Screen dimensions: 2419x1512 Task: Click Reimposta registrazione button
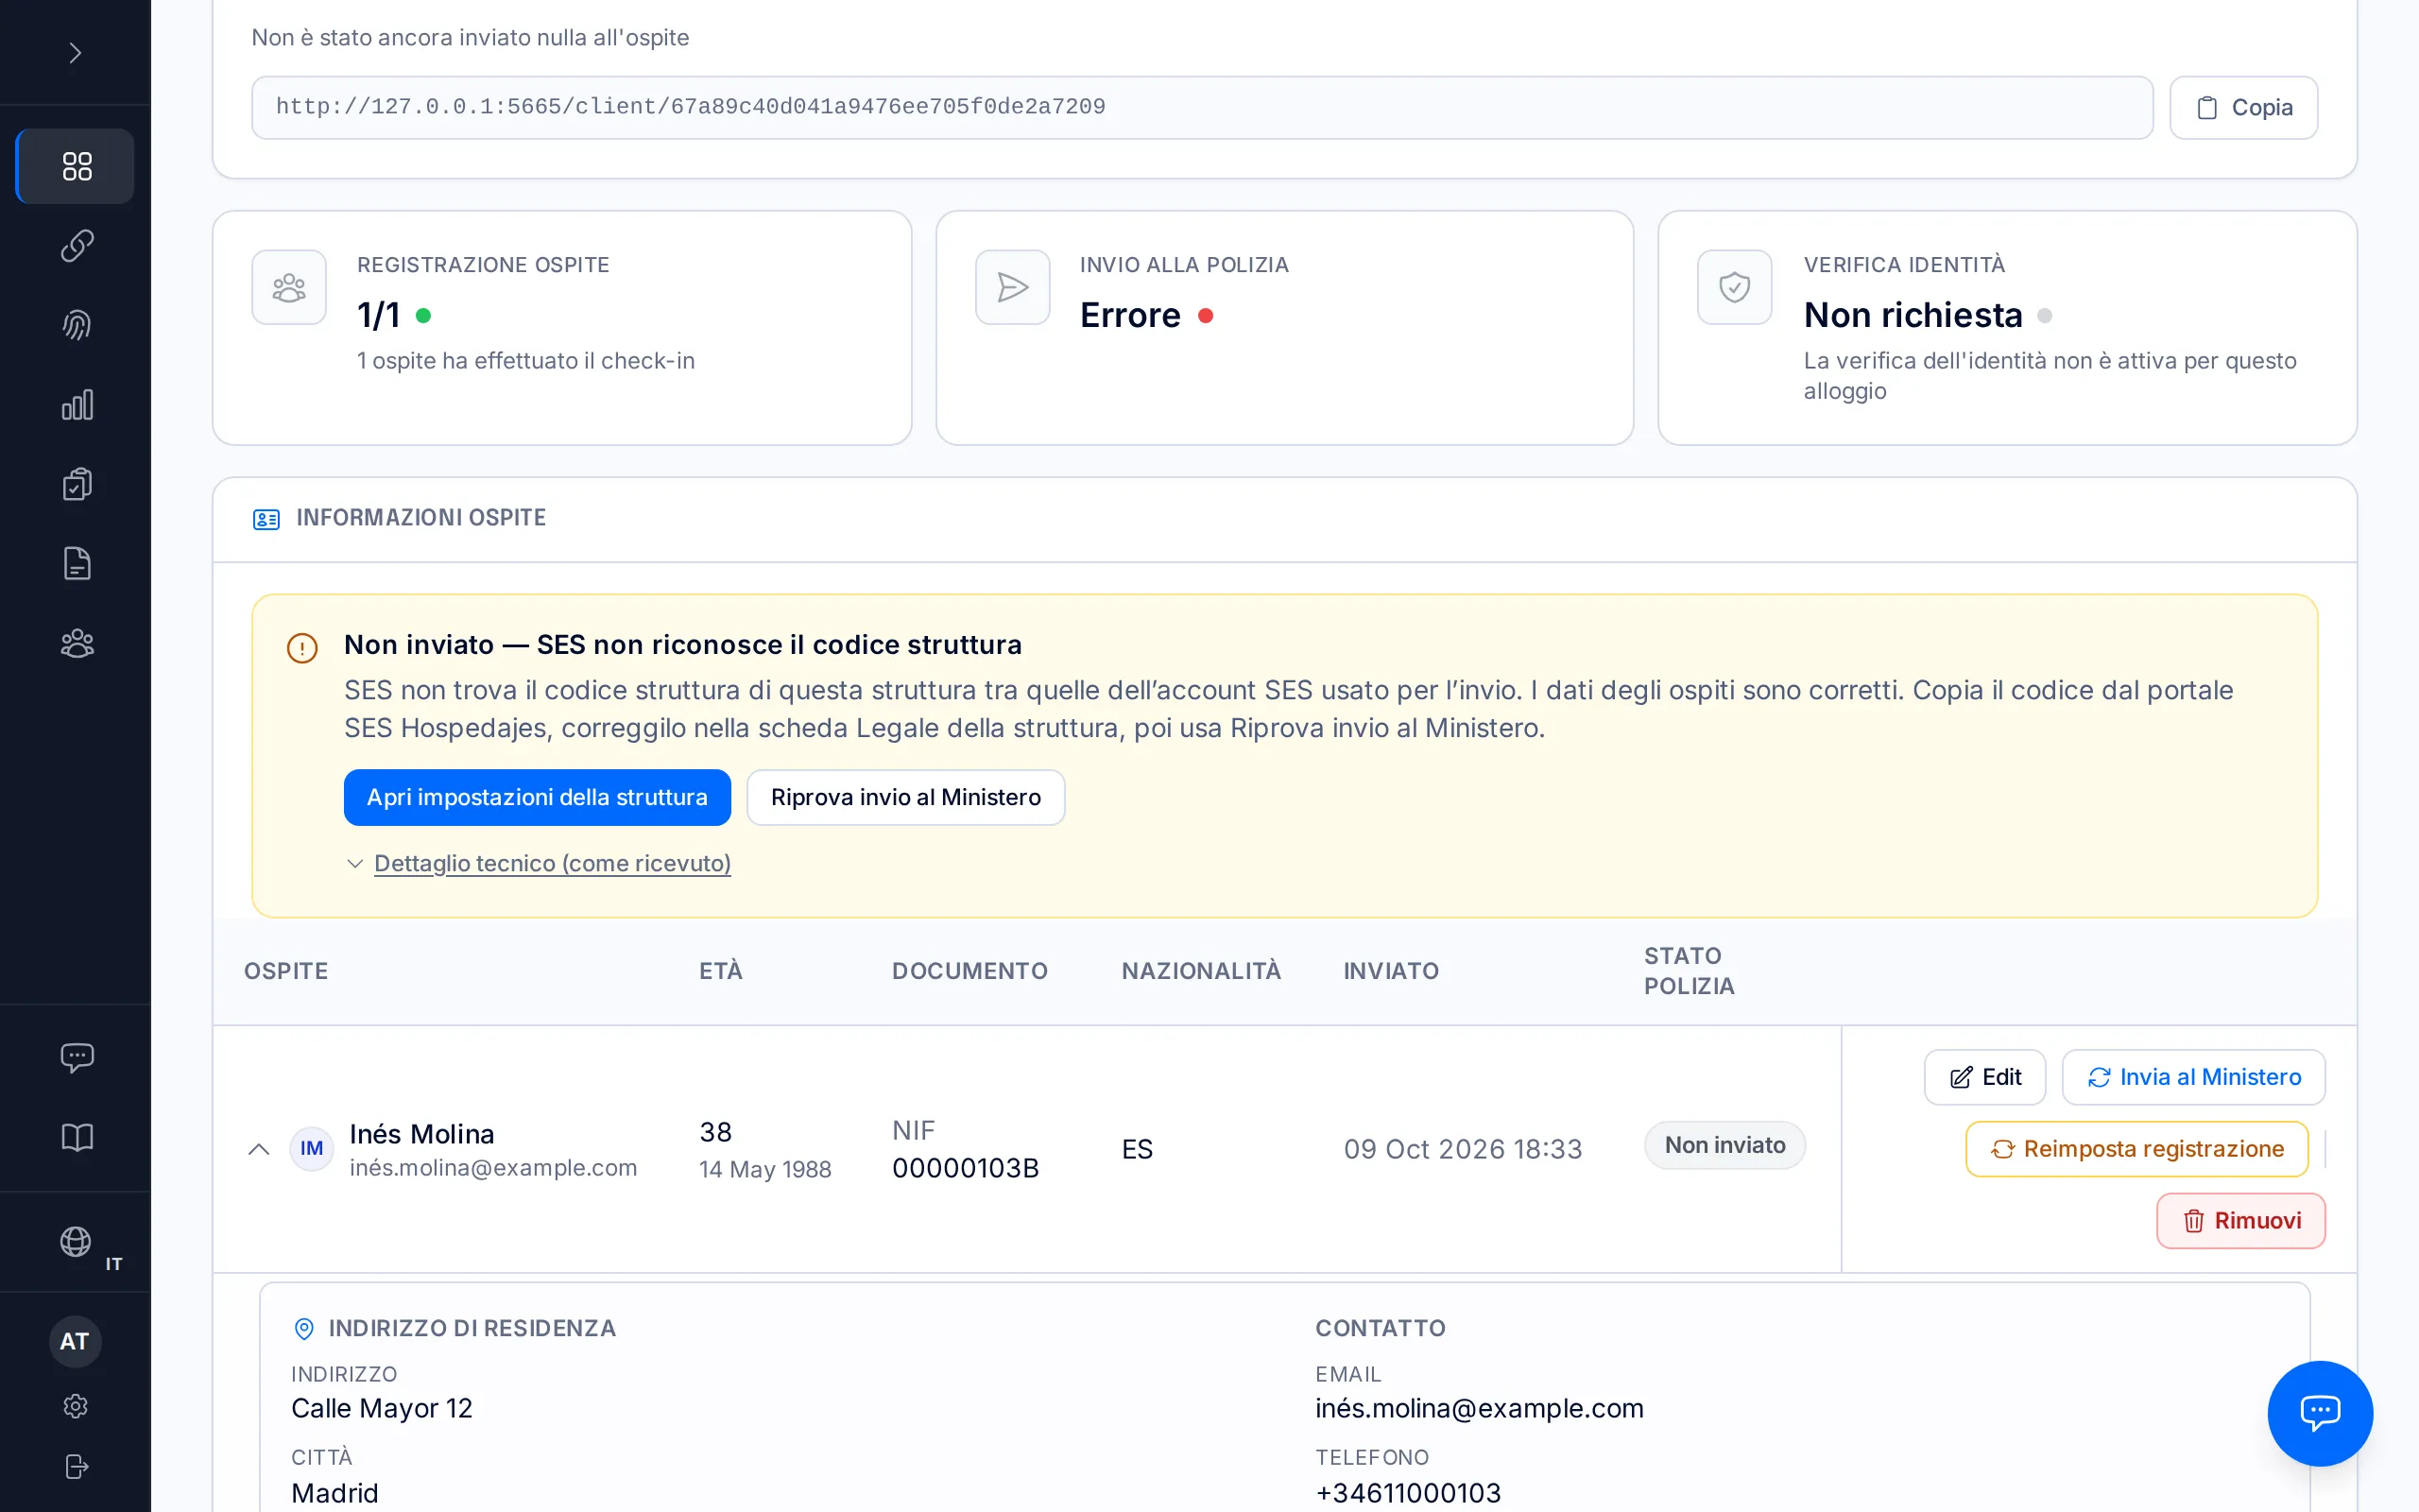click(x=2136, y=1149)
